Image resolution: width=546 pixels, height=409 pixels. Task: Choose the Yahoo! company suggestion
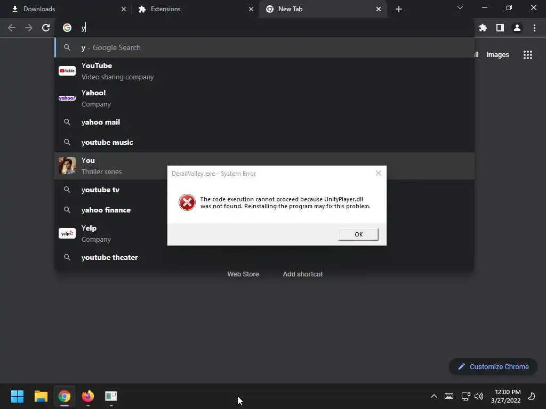click(x=264, y=99)
